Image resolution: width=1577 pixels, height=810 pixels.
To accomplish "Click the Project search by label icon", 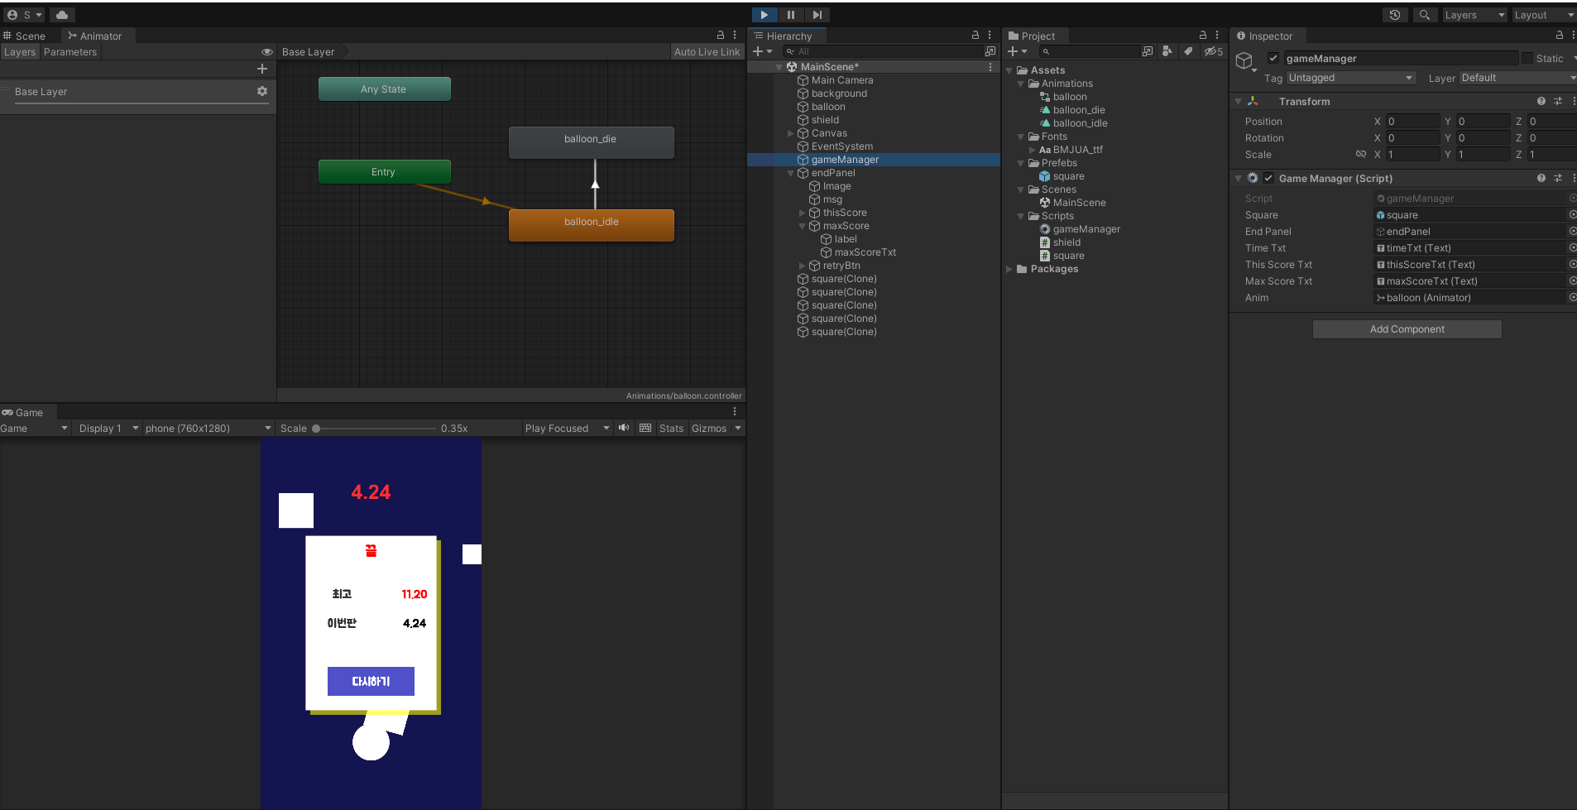I will (x=1188, y=51).
